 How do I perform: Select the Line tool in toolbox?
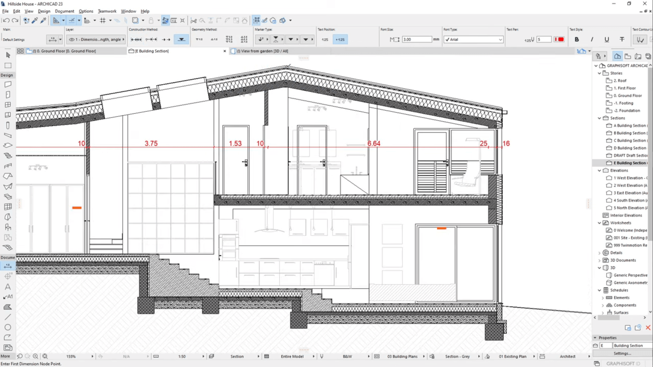coord(8,317)
